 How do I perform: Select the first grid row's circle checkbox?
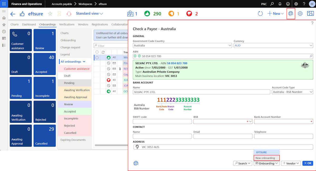(x=97, y=58)
